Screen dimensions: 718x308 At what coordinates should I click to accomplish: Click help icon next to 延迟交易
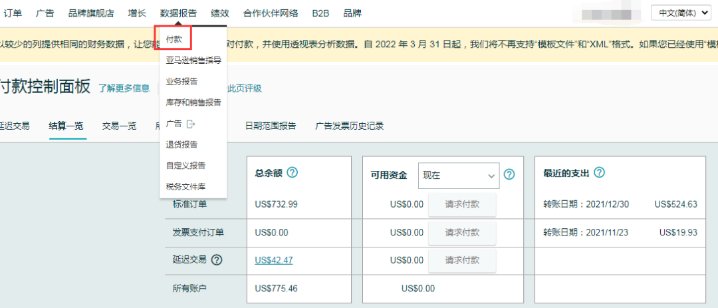click(216, 260)
